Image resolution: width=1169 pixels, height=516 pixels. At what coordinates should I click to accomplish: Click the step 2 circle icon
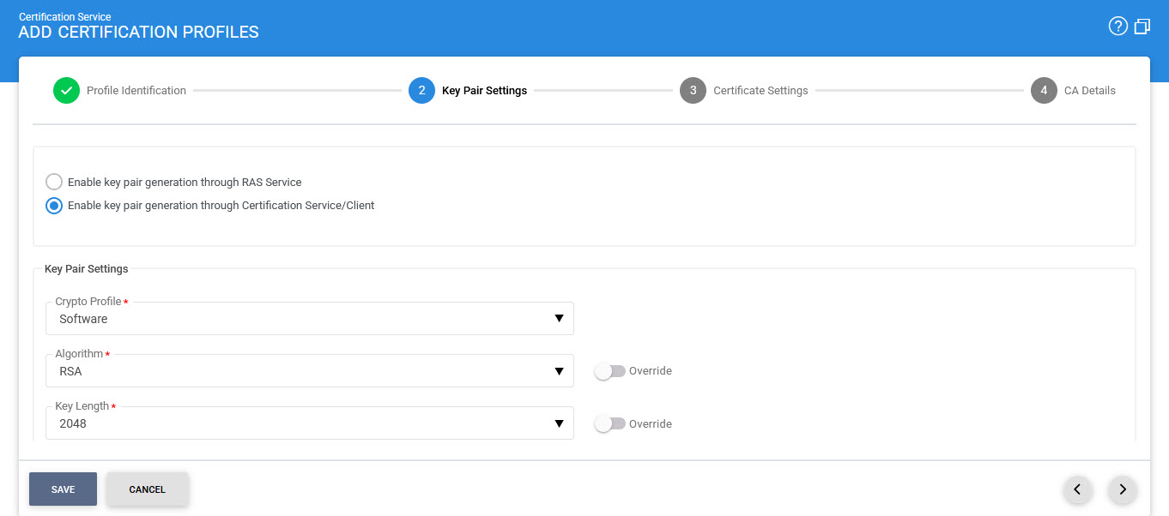[x=421, y=91]
